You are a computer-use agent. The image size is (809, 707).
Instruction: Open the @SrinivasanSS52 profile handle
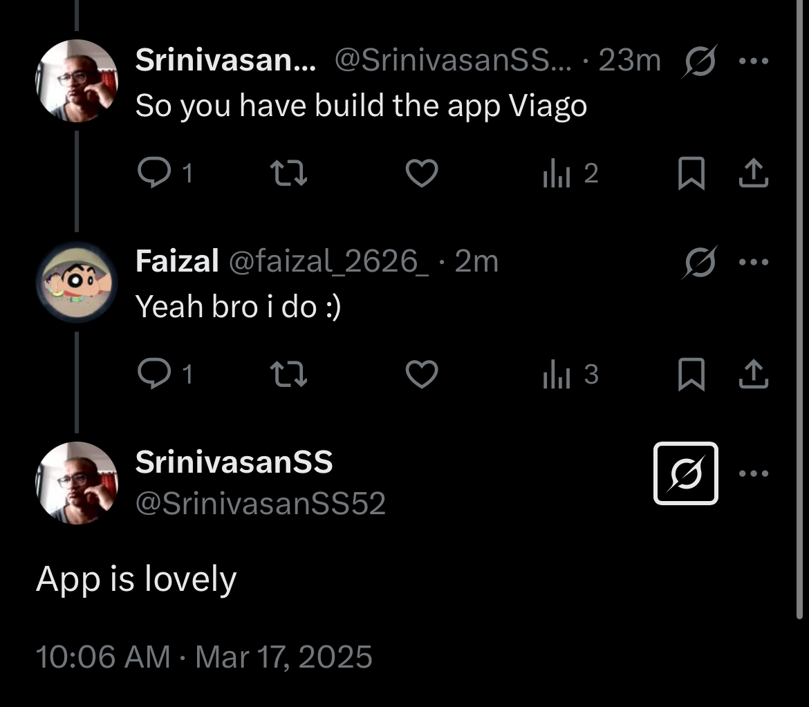[260, 503]
